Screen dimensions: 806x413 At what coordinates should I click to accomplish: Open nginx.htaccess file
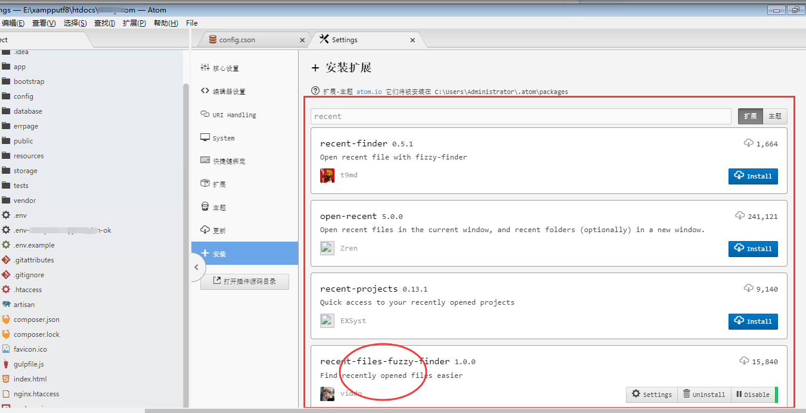click(x=36, y=394)
